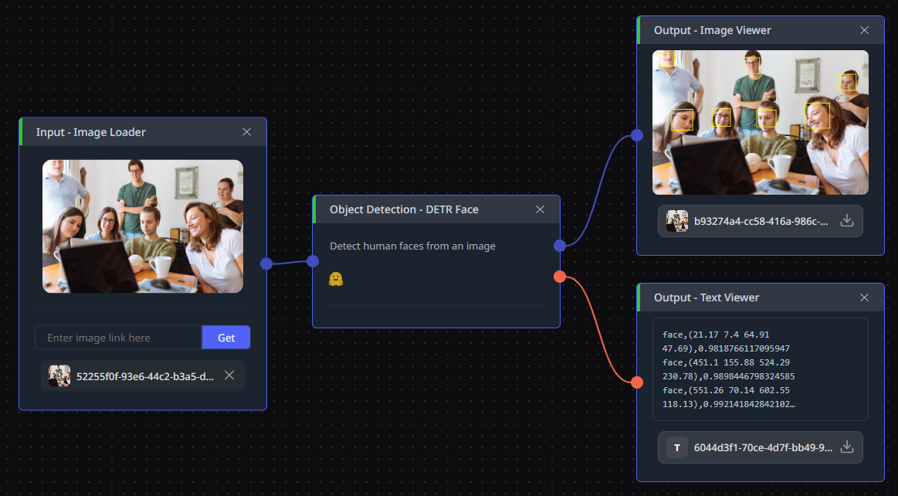898x496 pixels.
Task: Click the T text file type icon
Action: pyautogui.click(x=677, y=447)
